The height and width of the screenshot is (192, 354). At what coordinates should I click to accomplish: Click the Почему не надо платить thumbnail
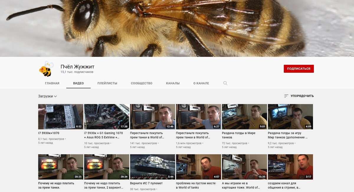[x=60, y=166]
